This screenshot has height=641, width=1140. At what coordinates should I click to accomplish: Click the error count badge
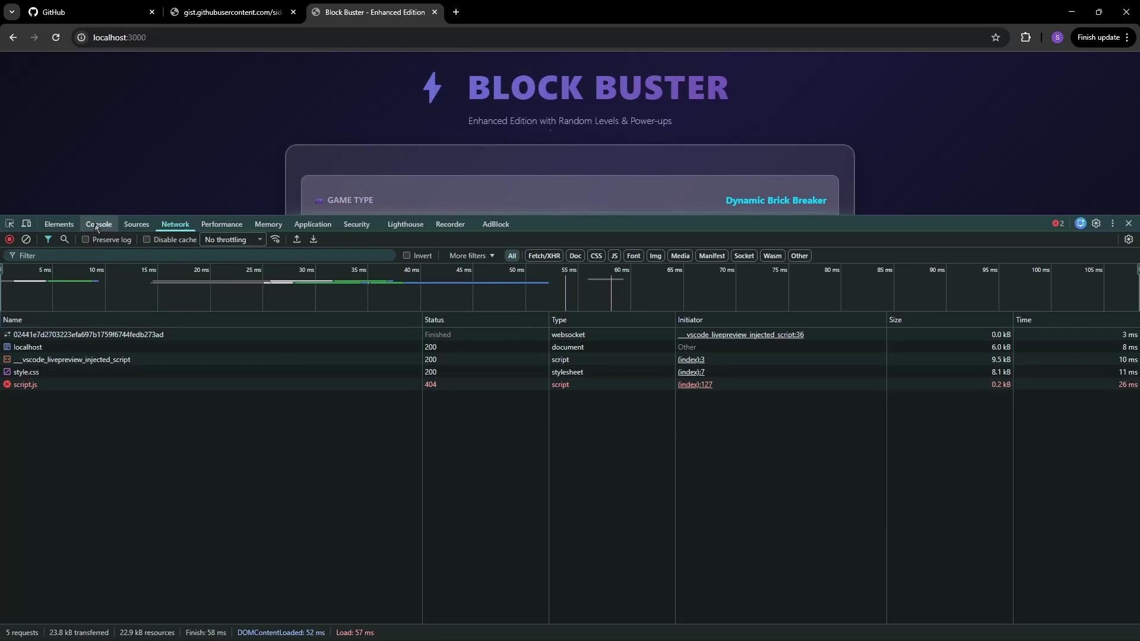click(1058, 224)
